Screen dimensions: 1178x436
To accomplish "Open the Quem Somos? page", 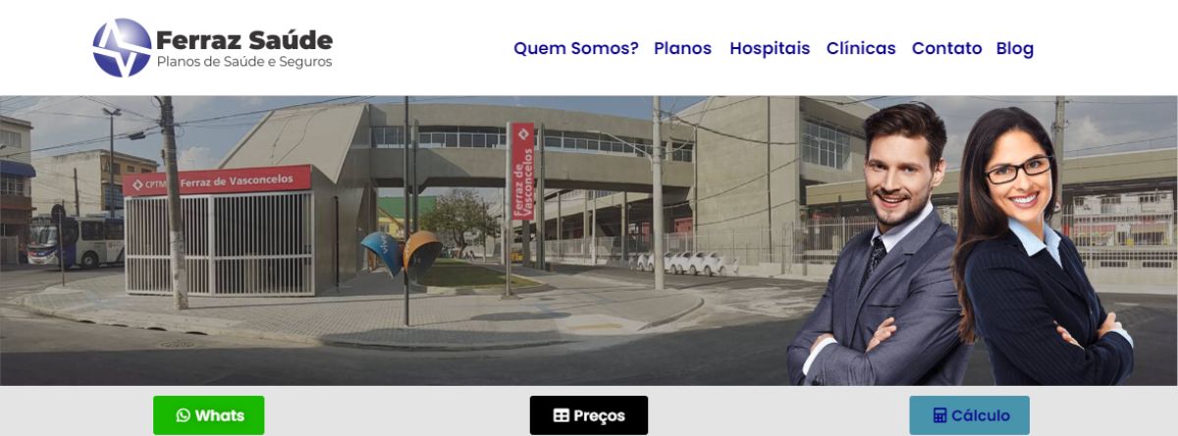I will click(x=576, y=48).
